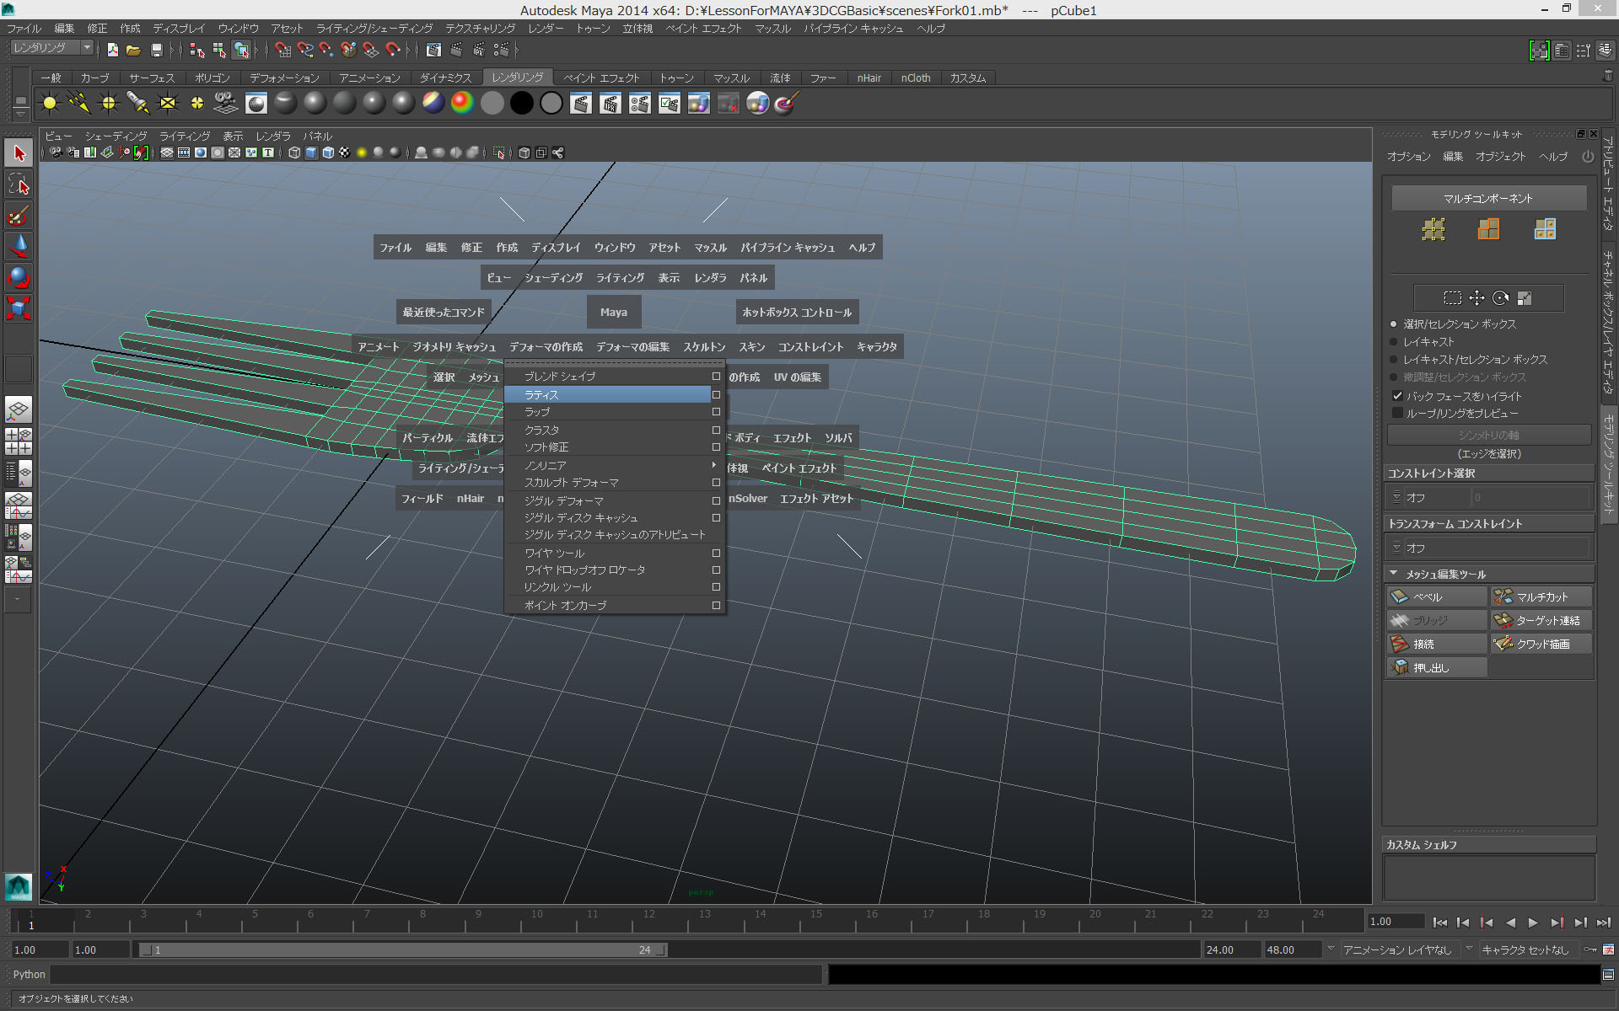This screenshot has height=1011, width=1619.
Task: Select the ambient light icon on Rendering shelf
Action: (49, 103)
